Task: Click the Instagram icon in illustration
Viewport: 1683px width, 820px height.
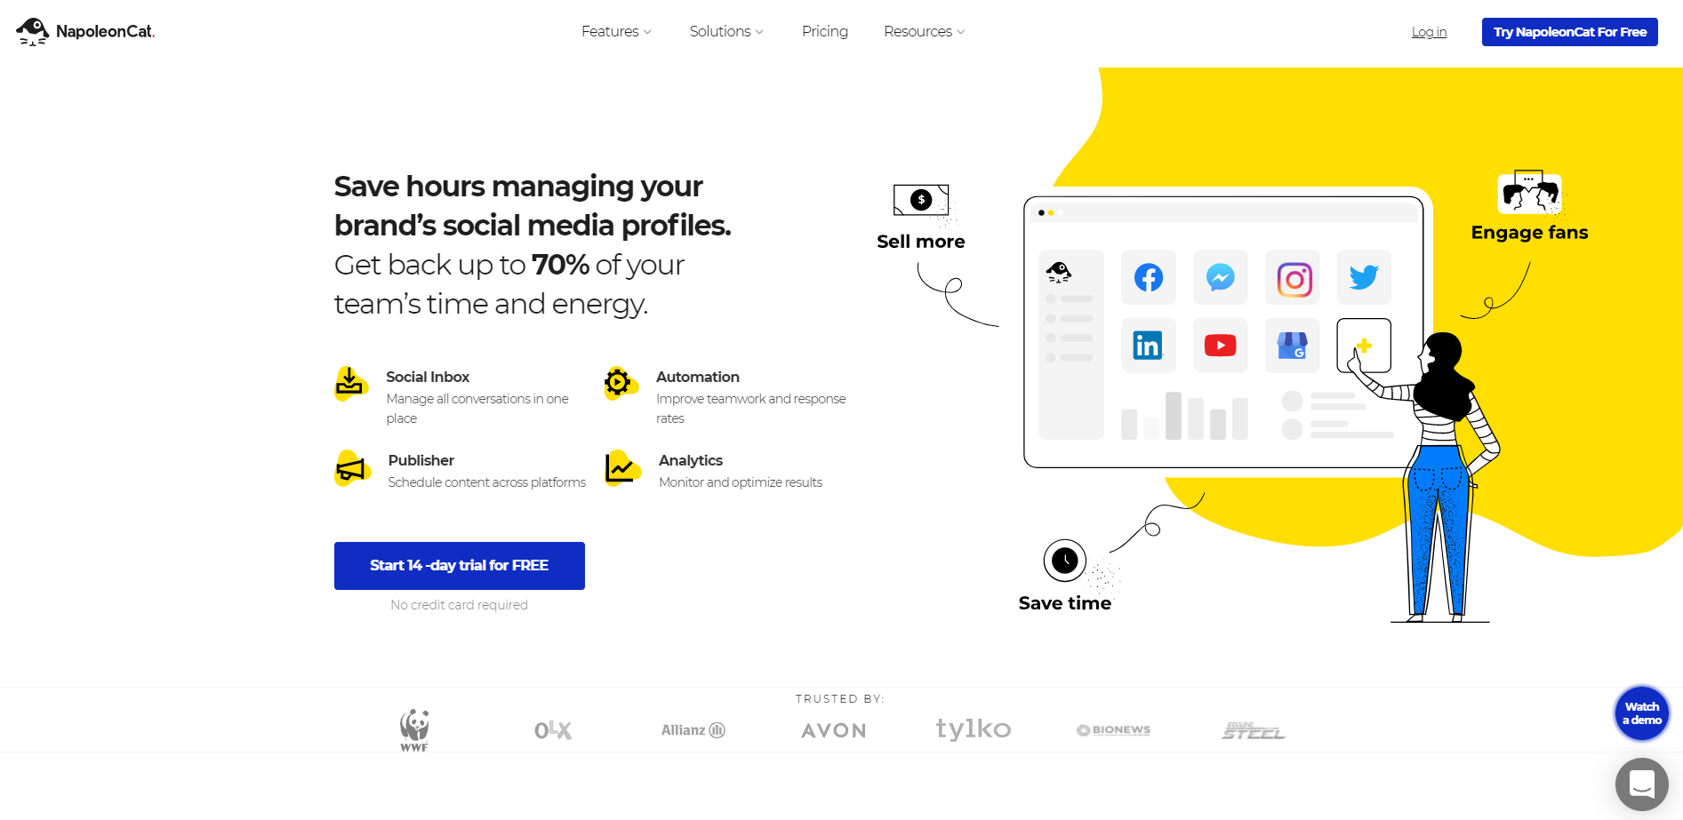Action: (1294, 280)
